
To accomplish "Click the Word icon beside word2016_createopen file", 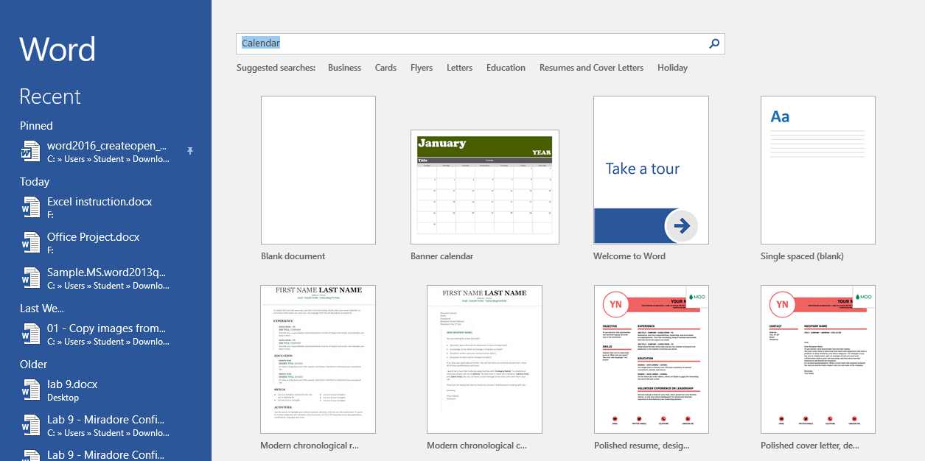I will click(x=31, y=152).
